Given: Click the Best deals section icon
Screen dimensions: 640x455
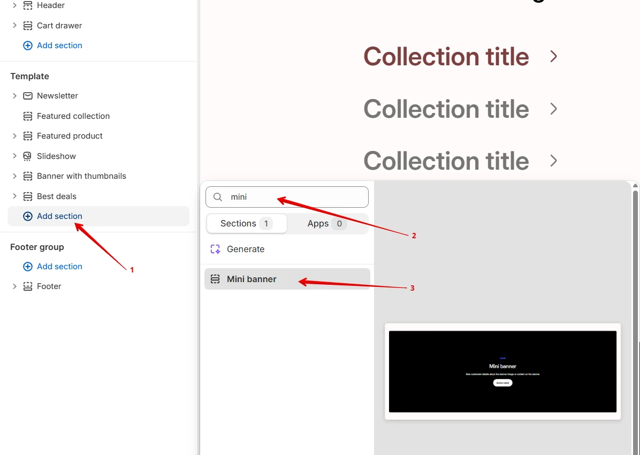Looking at the screenshot, I should [x=28, y=196].
